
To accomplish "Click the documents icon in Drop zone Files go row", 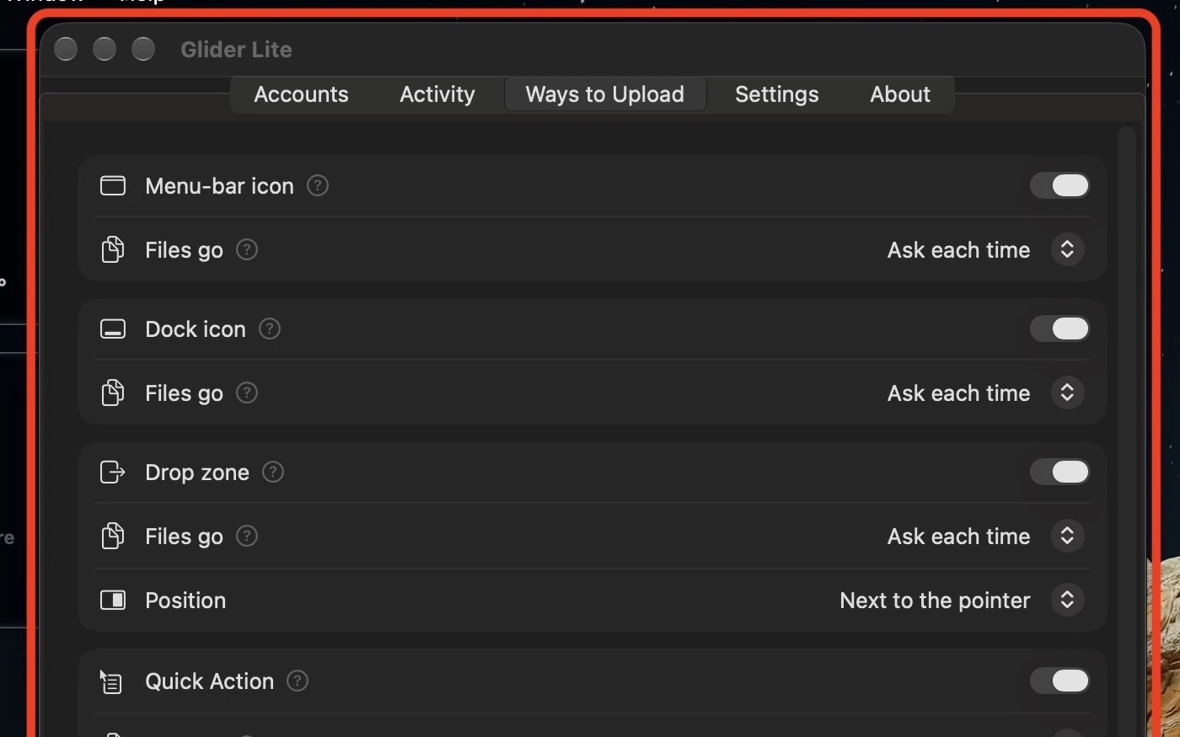I will [x=113, y=536].
